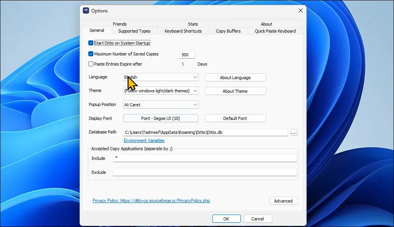
Task: Open the Supported Types tab
Action: 134,31
